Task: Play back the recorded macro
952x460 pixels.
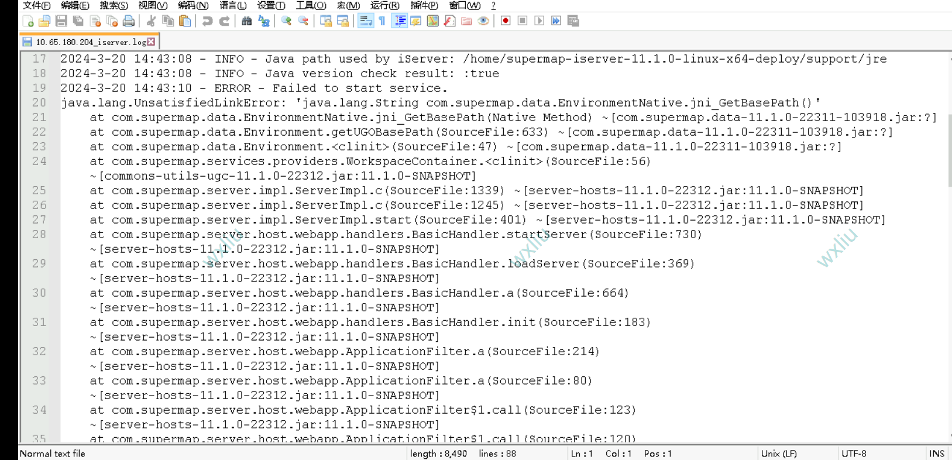Action: [x=539, y=21]
